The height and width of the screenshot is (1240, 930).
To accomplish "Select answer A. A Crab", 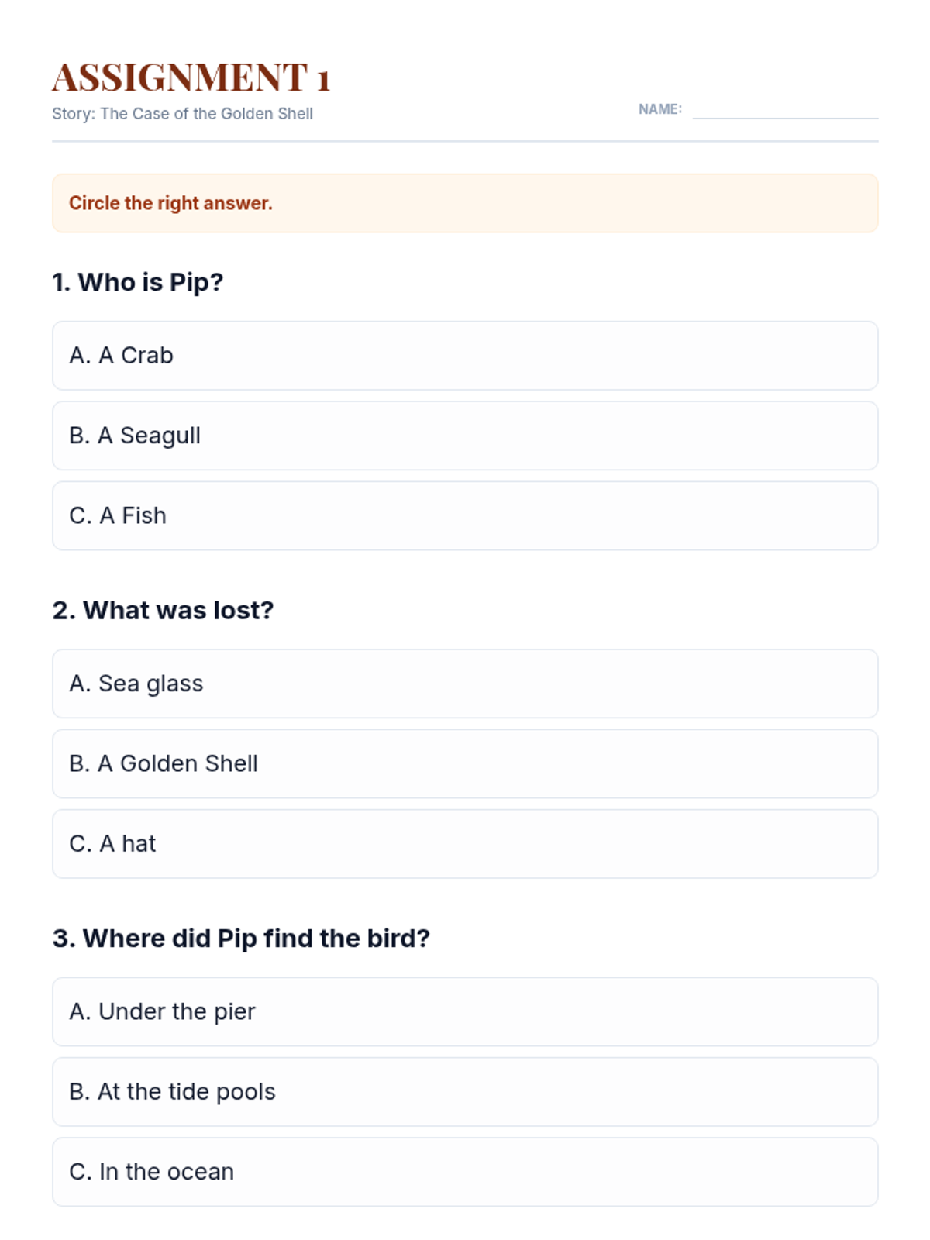I will tap(465, 356).
